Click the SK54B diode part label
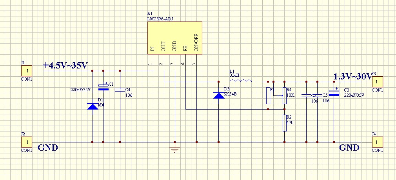396x180 pixels. point(230,95)
